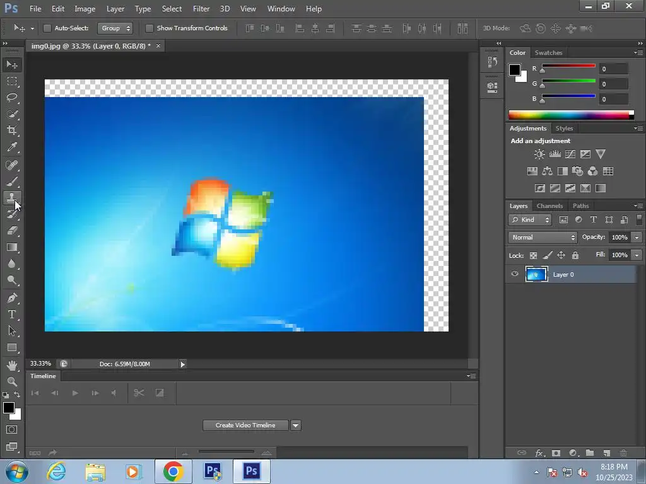
Task: Select the Clone Stamp tool
Action: pyautogui.click(x=12, y=198)
